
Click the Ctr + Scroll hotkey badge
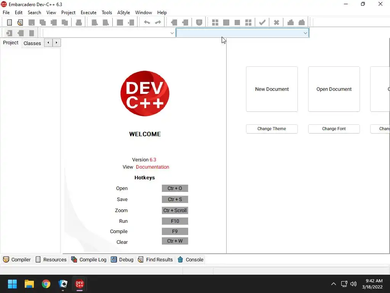175,210
